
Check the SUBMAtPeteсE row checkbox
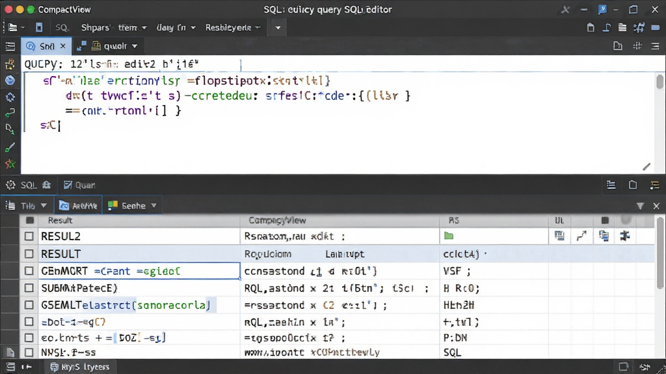click(29, 288)
